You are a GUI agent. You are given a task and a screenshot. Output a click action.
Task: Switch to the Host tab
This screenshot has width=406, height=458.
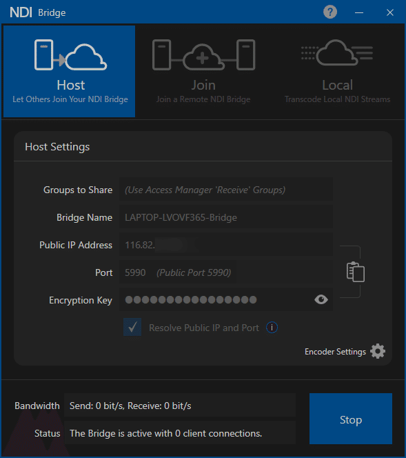(69, 71)
